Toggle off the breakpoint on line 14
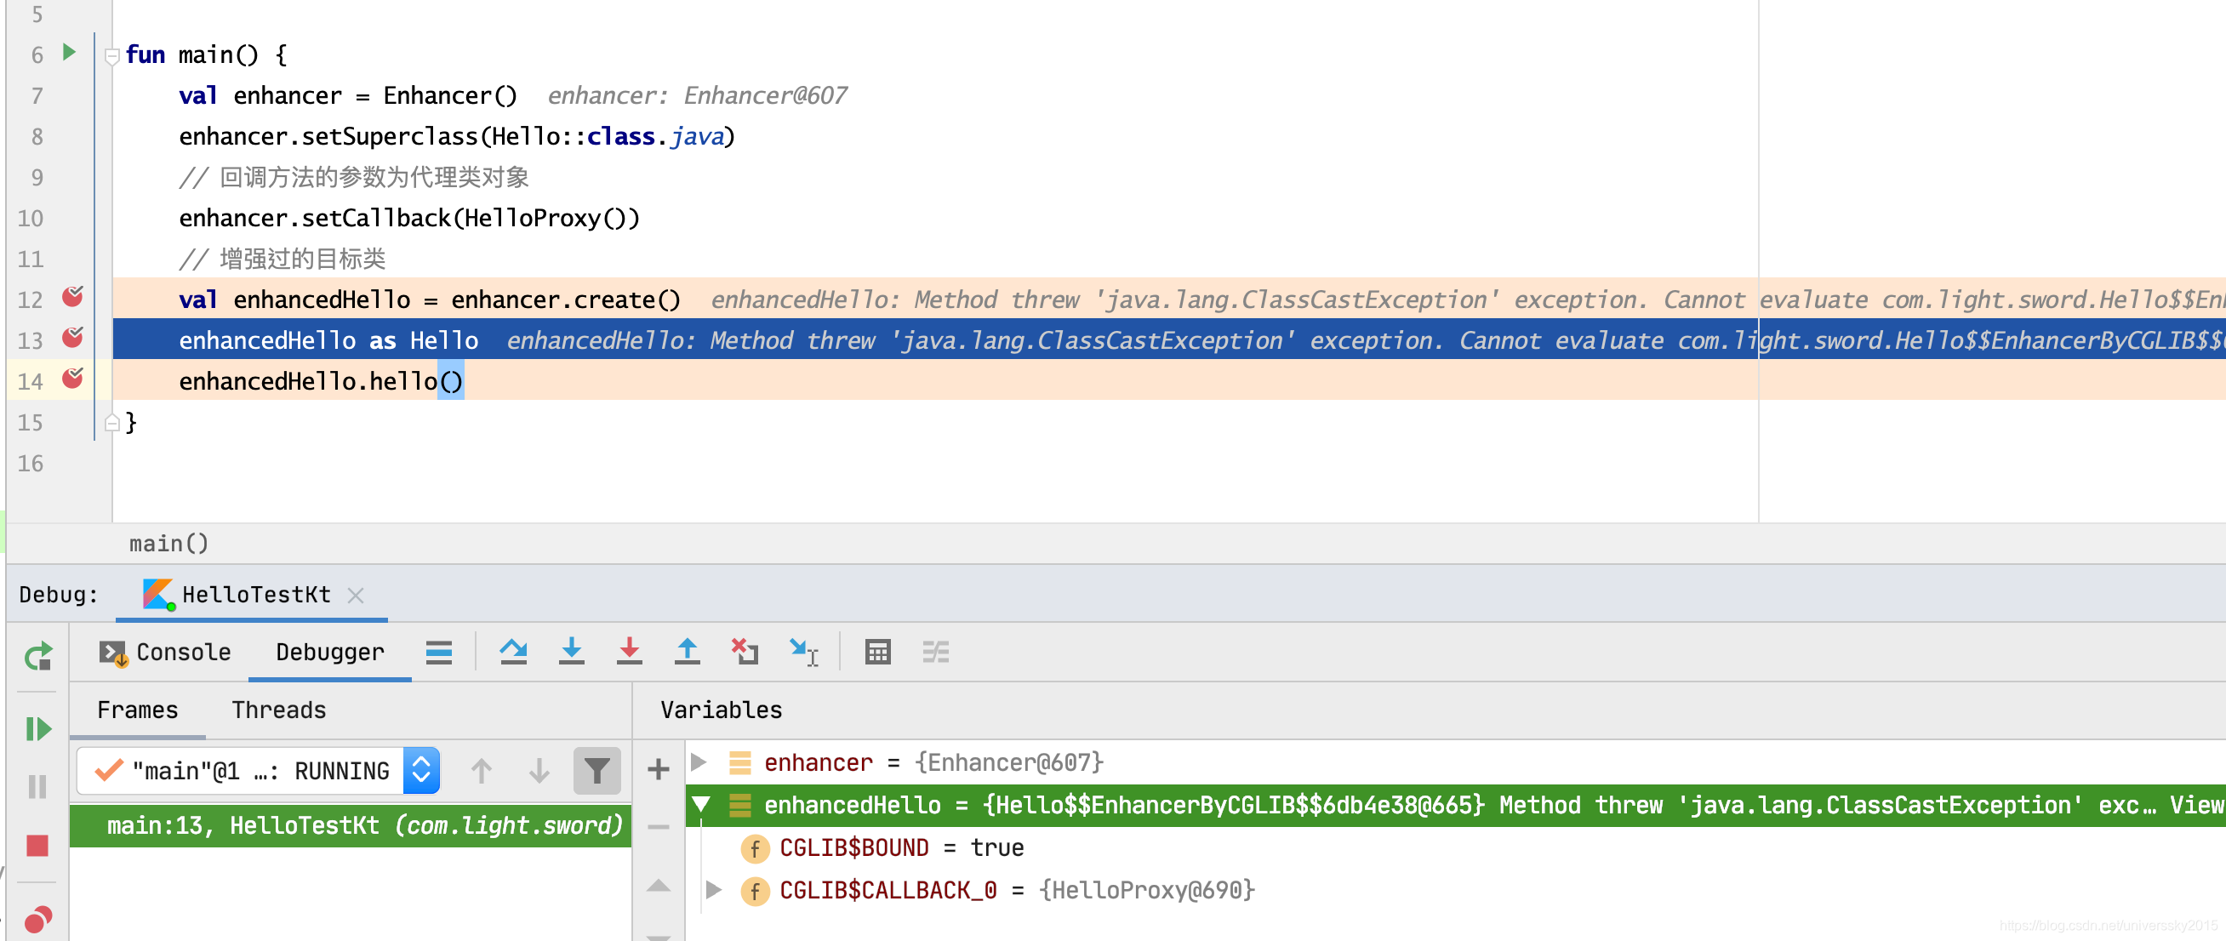This screenshot has width=2226, height=941. 73,380
